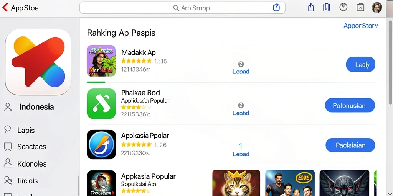Click the Polonusian button
Viewport: 393px width, 196px height.
(x=350, y=105)
